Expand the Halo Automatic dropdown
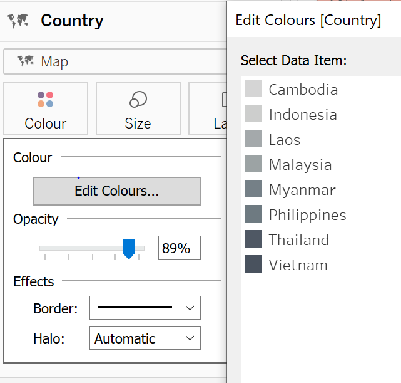This screenshot has height=383, width=401. [x=145, y=338]
